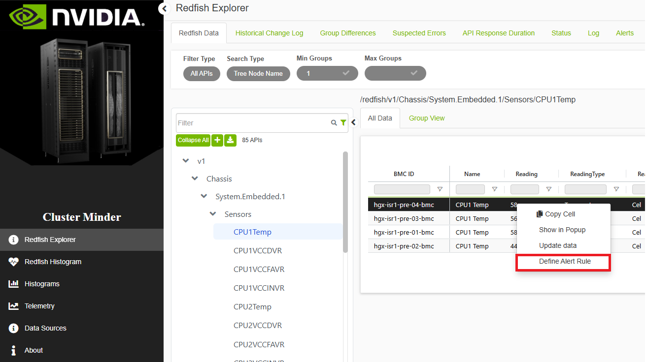Collapse the Sensors tree node
646x362 pixels.
(213, 214)
